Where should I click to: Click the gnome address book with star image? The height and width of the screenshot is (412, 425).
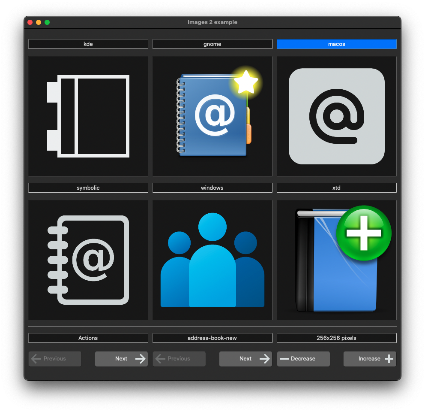212,116
